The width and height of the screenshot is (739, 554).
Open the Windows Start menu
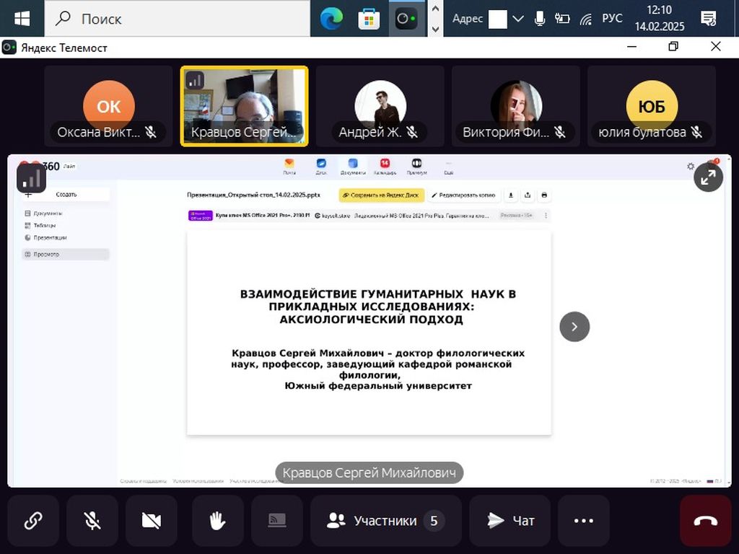coord(22,18)
